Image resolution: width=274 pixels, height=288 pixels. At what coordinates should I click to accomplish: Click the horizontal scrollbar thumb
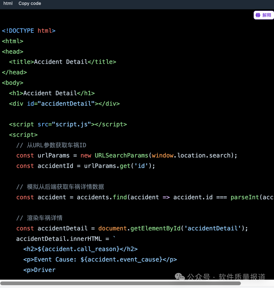coord(121,283)
